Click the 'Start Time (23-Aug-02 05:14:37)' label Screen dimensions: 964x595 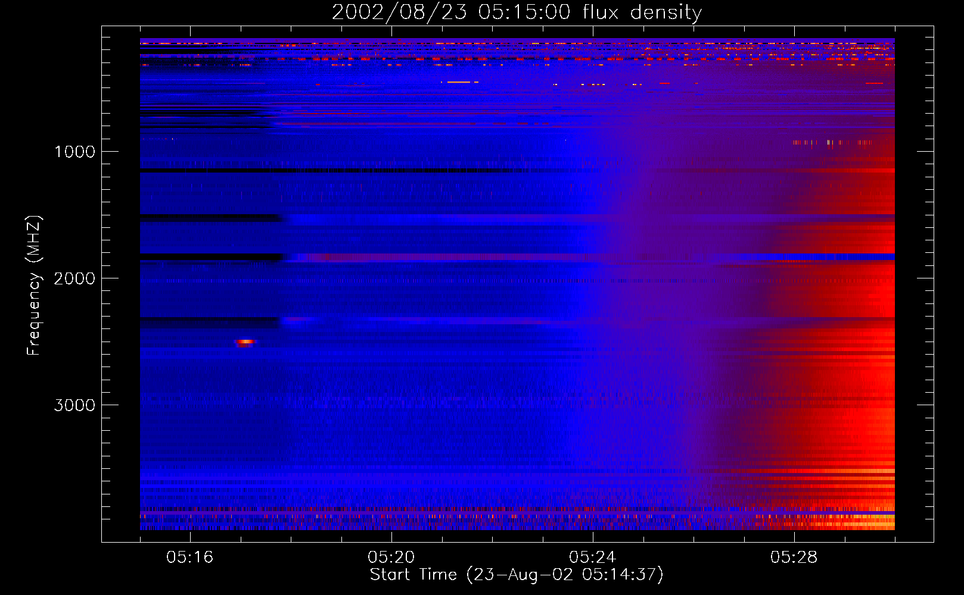tap(517, 575)
